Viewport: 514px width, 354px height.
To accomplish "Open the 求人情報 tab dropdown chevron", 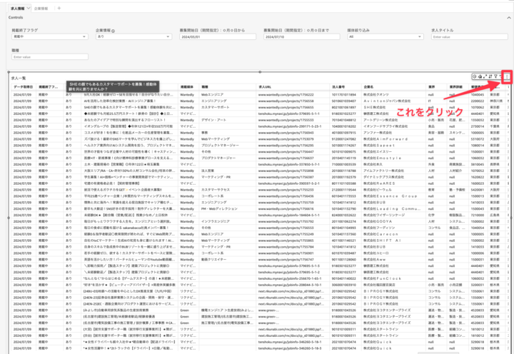I will (29, 8).
